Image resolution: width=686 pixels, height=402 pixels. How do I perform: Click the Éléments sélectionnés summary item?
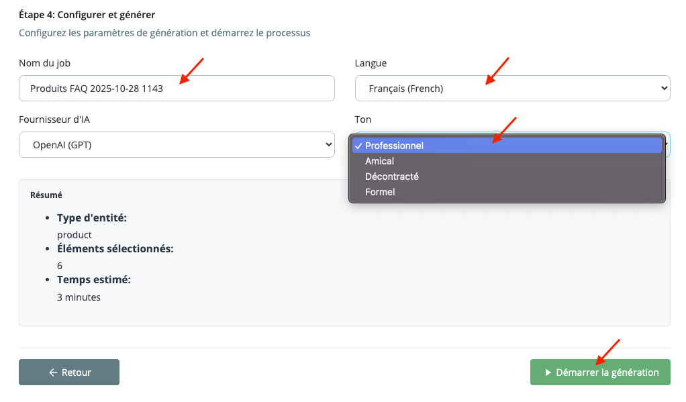tap(115, 248)
